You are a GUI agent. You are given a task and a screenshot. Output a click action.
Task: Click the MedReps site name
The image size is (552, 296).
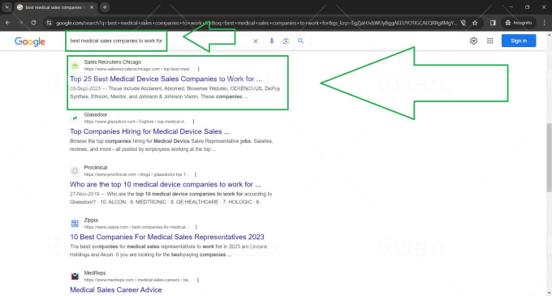[95, 272]
